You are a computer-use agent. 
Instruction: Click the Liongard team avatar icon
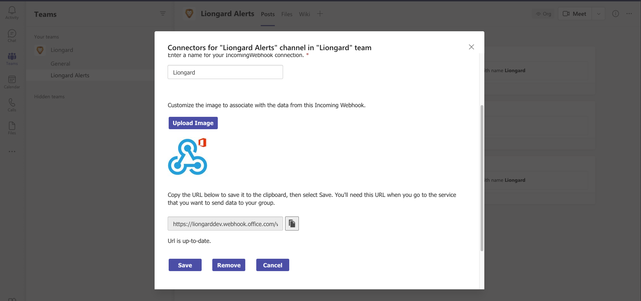click(40, 50)
